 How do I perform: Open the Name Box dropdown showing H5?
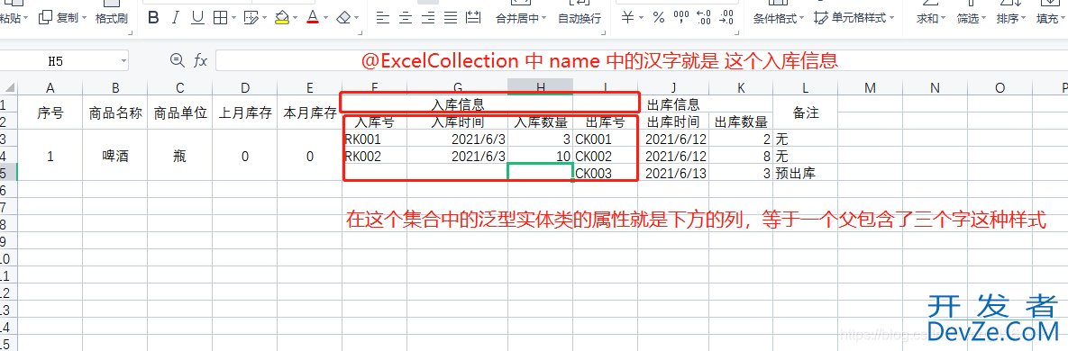tap(123, 61)
